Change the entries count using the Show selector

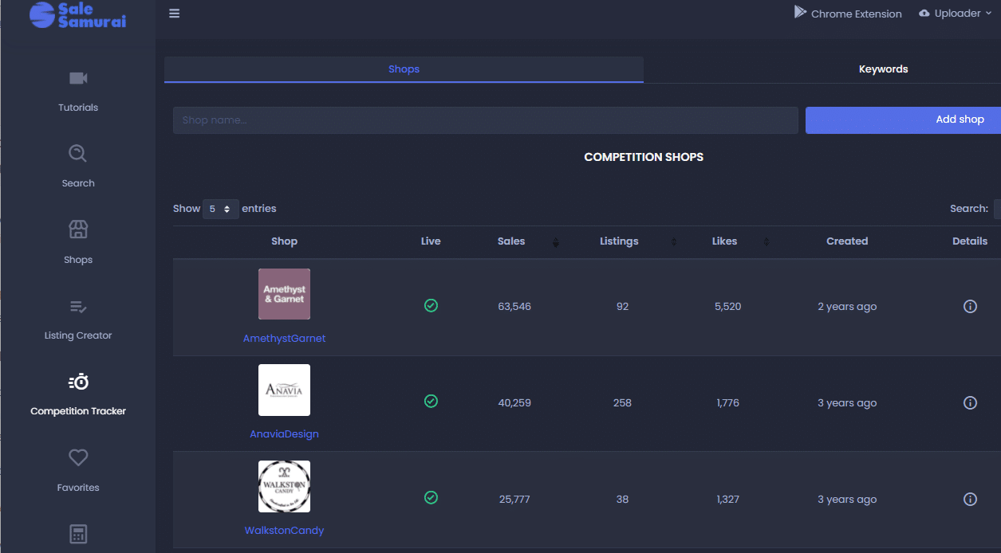220,208
